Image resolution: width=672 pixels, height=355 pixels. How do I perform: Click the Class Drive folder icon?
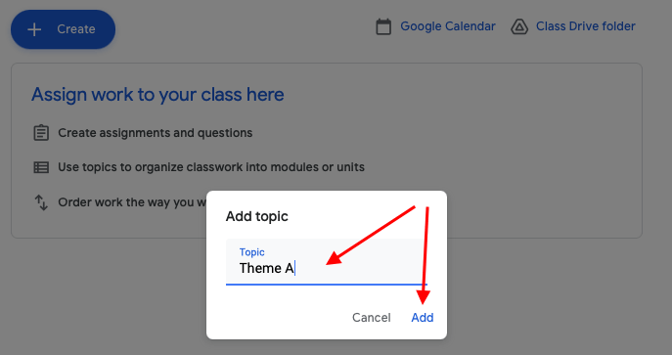coord(519,26)
